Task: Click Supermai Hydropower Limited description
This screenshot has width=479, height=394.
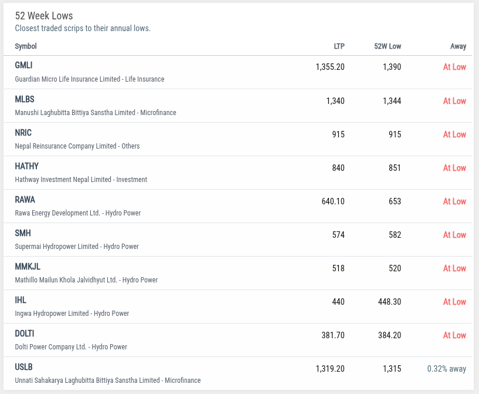Action: [77, 247]
